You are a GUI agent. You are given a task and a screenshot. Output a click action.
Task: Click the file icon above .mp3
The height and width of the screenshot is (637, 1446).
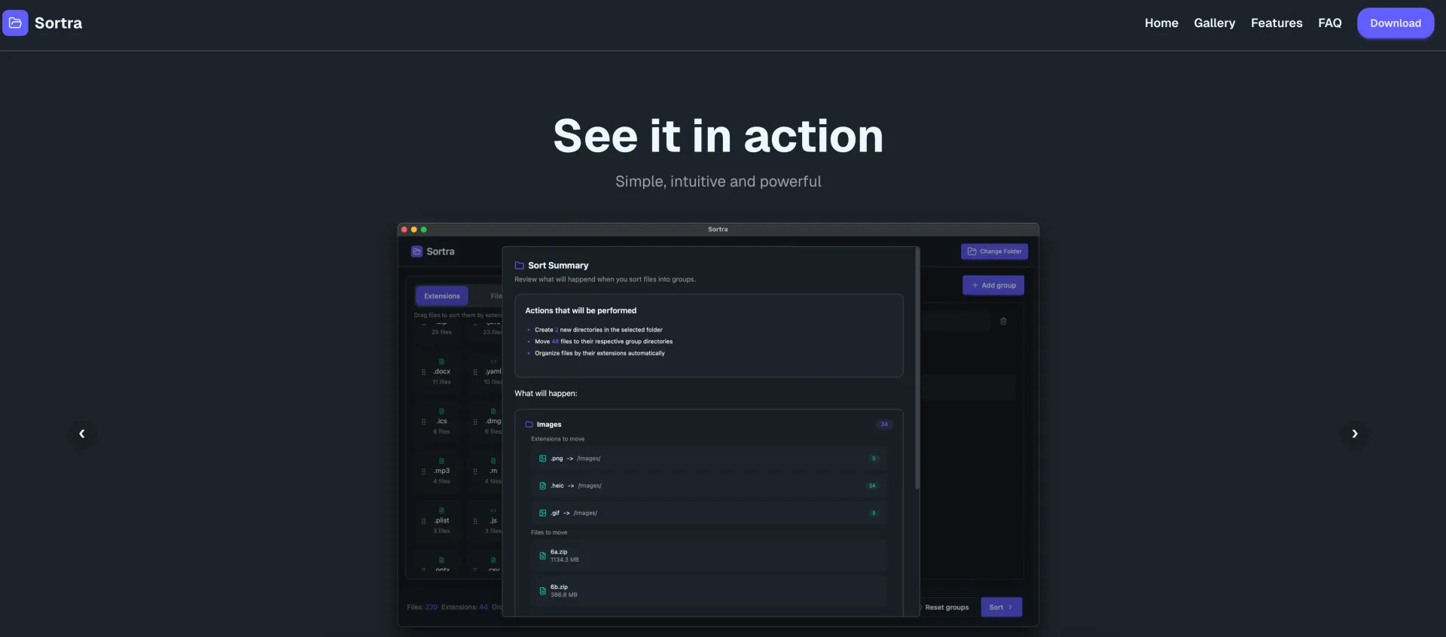[x=441, y=461]
